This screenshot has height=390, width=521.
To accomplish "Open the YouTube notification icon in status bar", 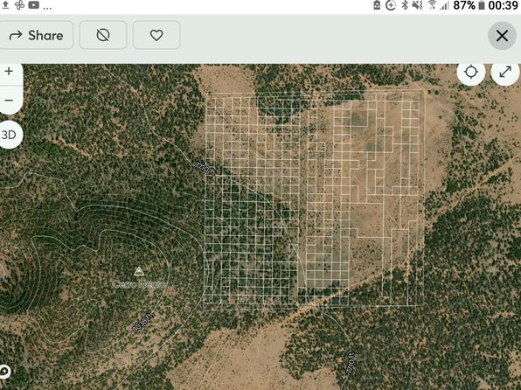I will (33, 5).
